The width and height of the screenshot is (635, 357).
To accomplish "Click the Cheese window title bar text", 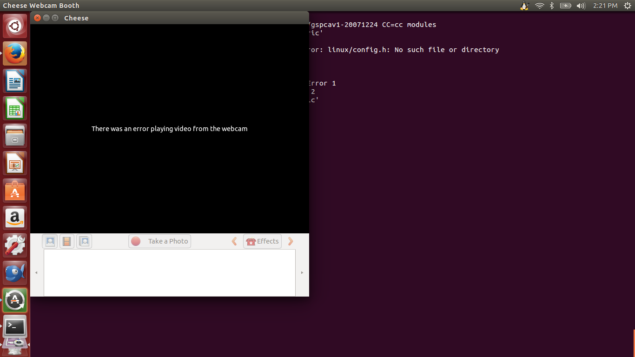I will (76, 18).
